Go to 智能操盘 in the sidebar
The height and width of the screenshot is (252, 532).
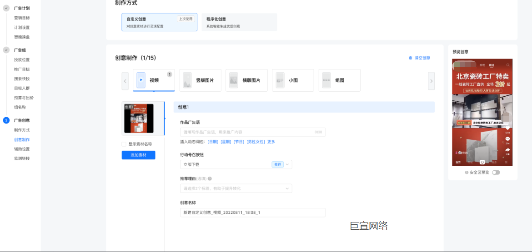point(22,37)
